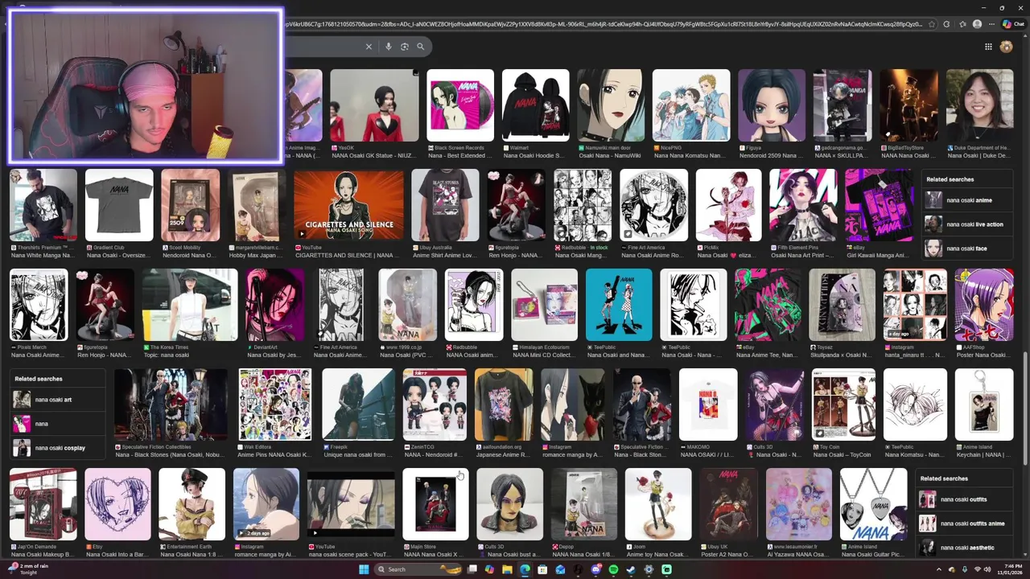Screen dimensions: 1030x579
Task: Open the AAFShop purple poster image
Action: (984, 305)
